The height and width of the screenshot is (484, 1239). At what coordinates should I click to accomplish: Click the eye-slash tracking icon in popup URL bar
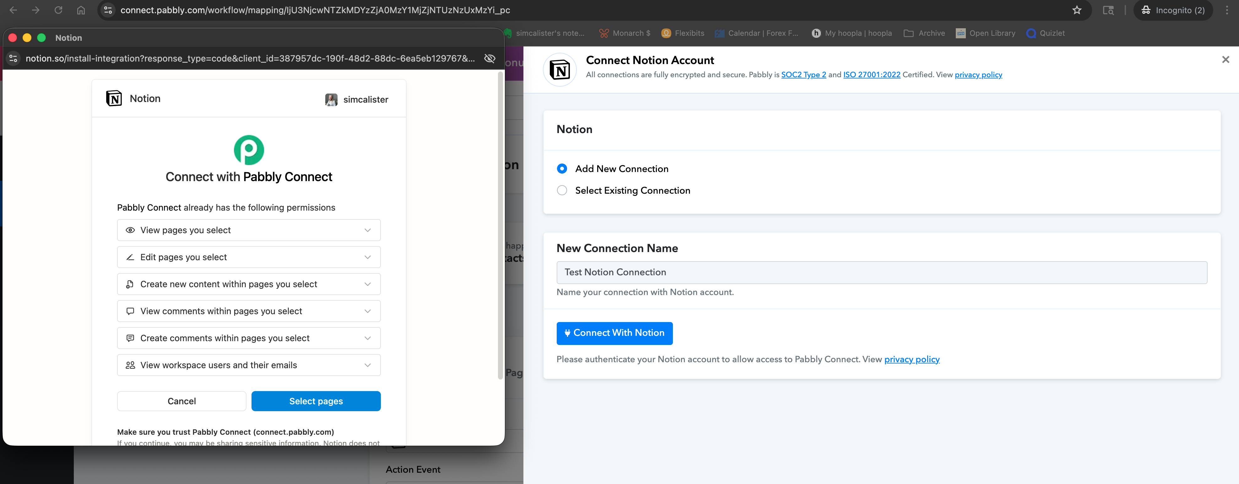490,58
